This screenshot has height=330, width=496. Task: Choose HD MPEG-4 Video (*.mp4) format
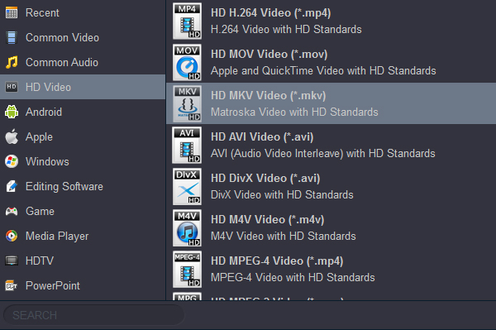(x=331, y=270)
